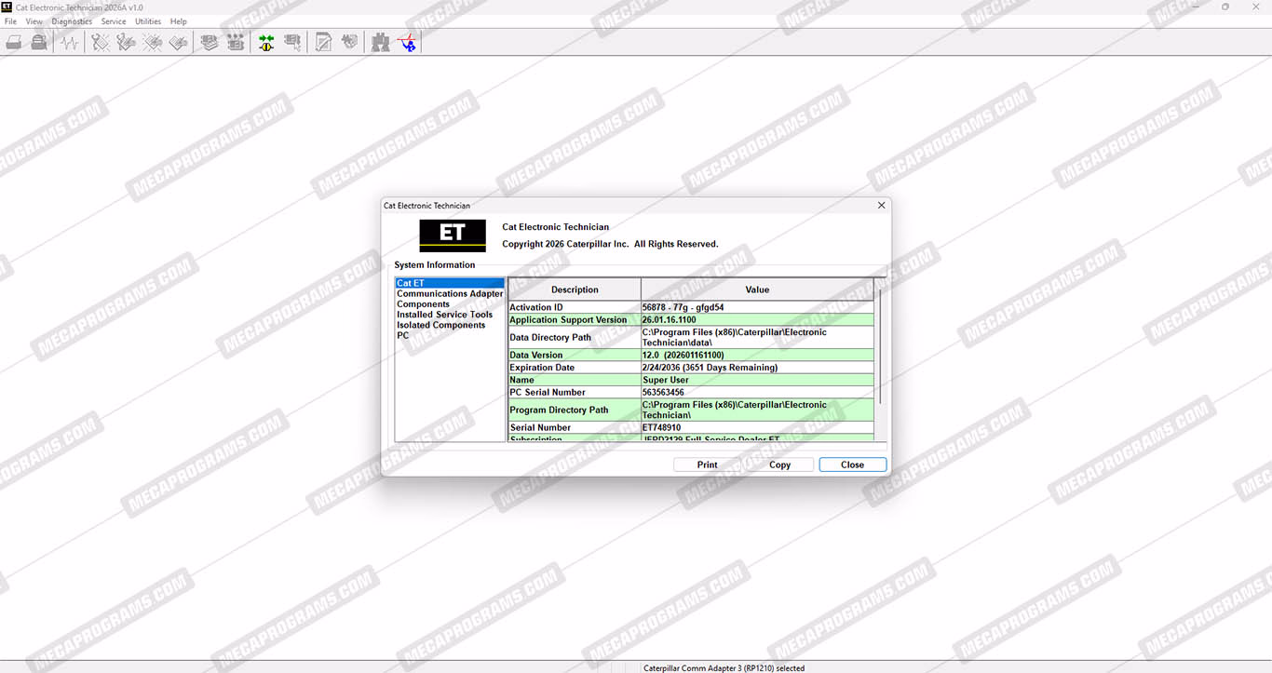Click the Description column header
Image resolution: width=1272 pixels, height=673 pixels.
[x=575, y=289]
